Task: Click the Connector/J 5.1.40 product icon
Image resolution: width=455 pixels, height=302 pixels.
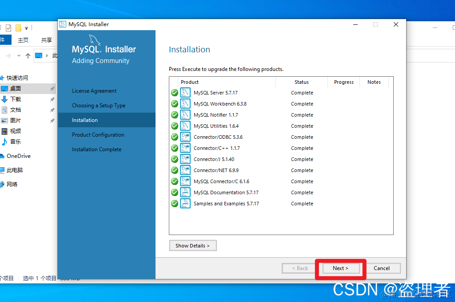Action: click(x=185, y=159)
